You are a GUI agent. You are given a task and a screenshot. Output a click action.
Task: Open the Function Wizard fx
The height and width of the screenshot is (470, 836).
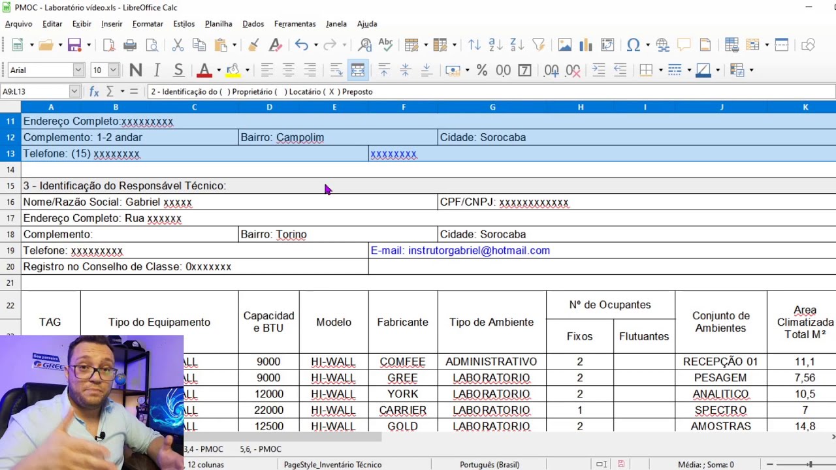click(94, 91)
